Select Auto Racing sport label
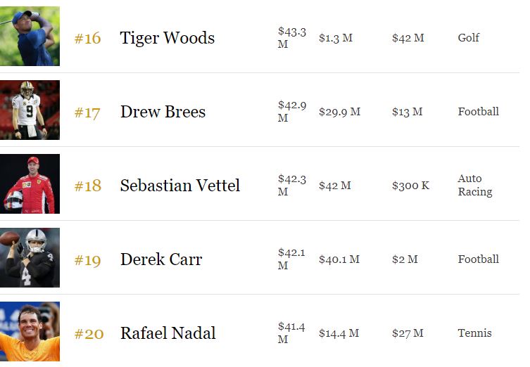530x367 pixels. [x=474, y=185]
